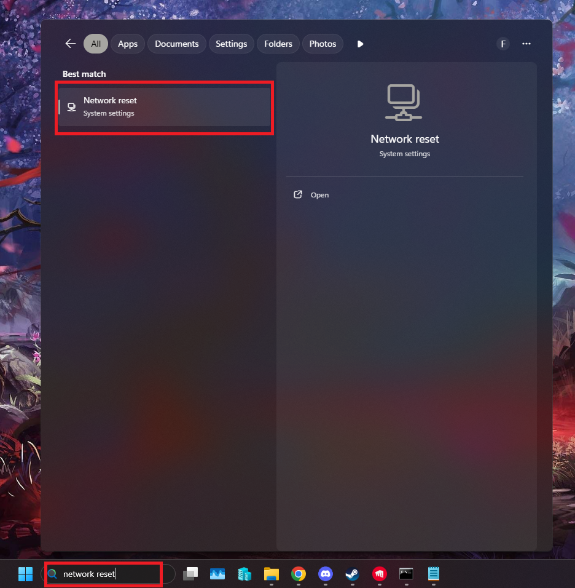Select the All filter tab
The height and width of the screenshot is (588, 575).
pyautogui.click(x=96, y=44)
